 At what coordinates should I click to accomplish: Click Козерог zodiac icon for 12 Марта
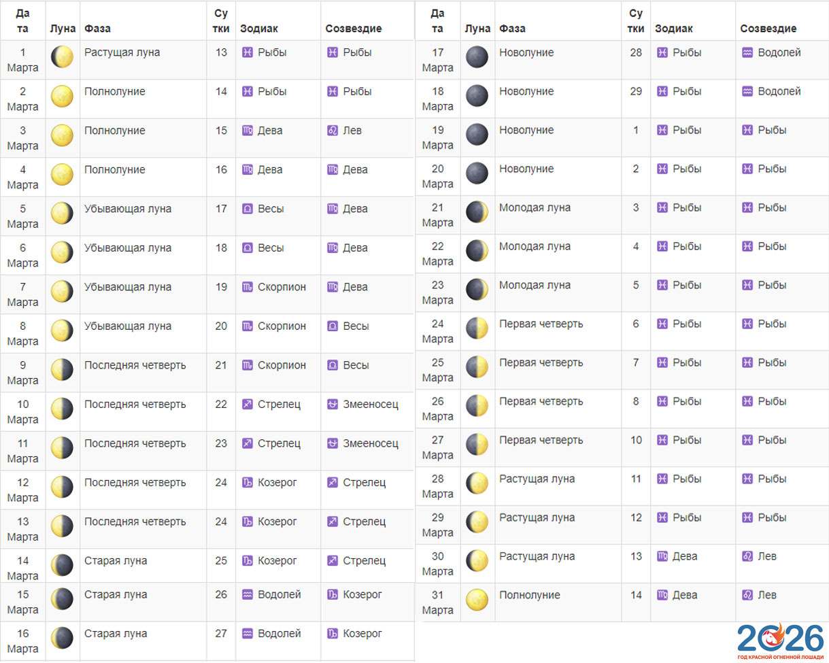(248, 483)
